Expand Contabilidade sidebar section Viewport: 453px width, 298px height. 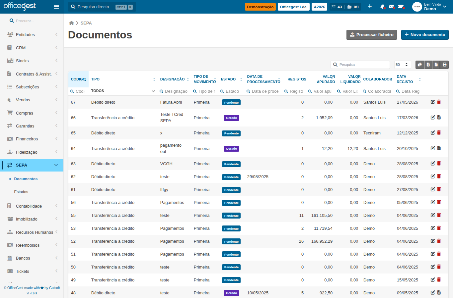pyautogui.click(x=32, y=206)
